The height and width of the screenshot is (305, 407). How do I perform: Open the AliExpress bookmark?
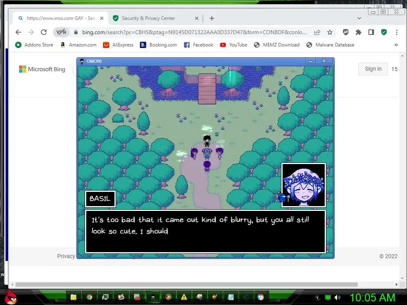tap(118, 45)
